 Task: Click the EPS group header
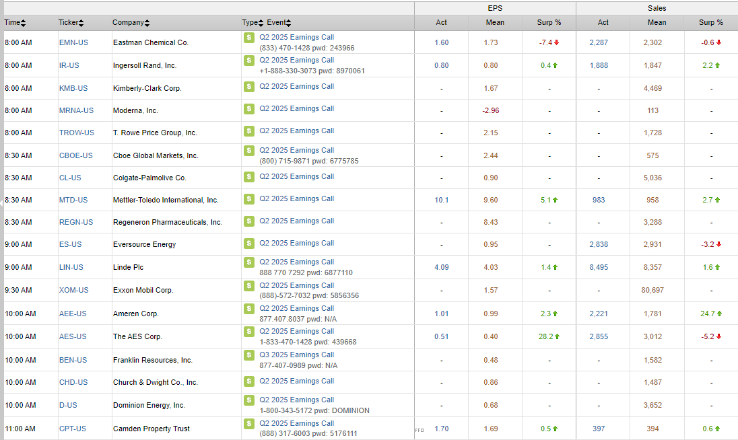(495, 9)
